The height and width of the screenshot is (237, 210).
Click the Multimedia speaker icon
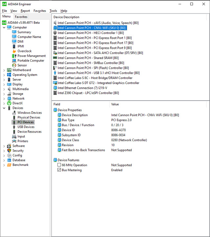tap(9, 89)
